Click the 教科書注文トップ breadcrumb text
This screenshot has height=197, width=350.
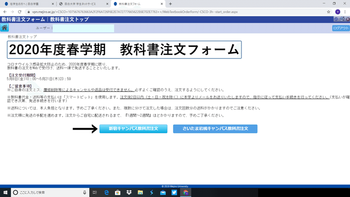22,37
